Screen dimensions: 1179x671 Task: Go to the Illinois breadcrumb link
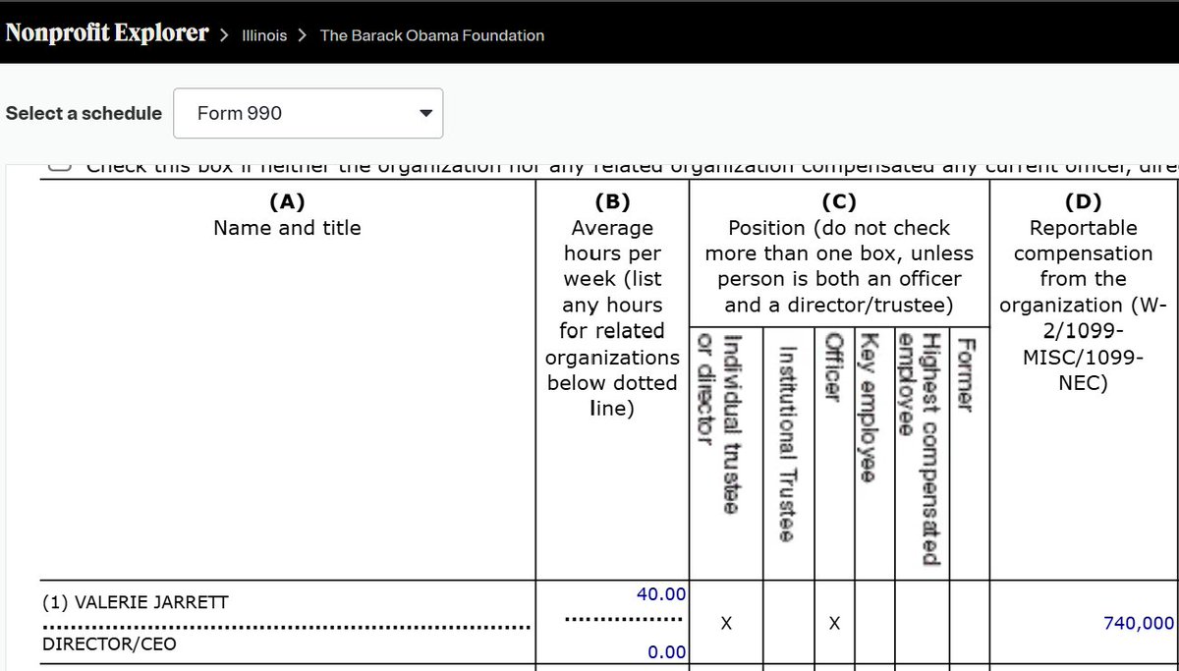point(264,35)
